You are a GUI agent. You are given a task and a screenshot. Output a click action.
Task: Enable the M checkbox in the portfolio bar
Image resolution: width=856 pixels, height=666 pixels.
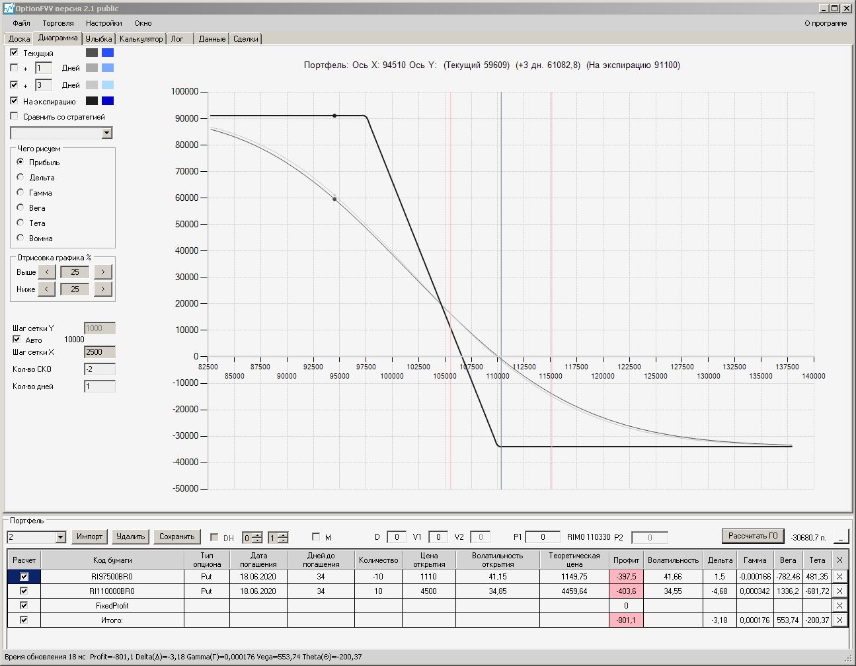click(x=316, y=537)
